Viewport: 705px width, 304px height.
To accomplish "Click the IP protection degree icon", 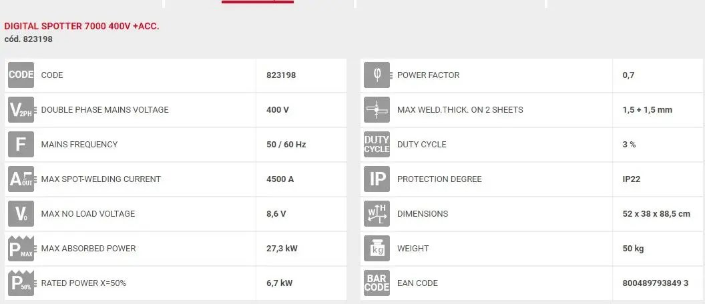I will coord(377,179).
